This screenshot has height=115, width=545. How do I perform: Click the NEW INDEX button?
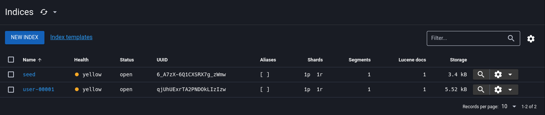coord(25,38)
